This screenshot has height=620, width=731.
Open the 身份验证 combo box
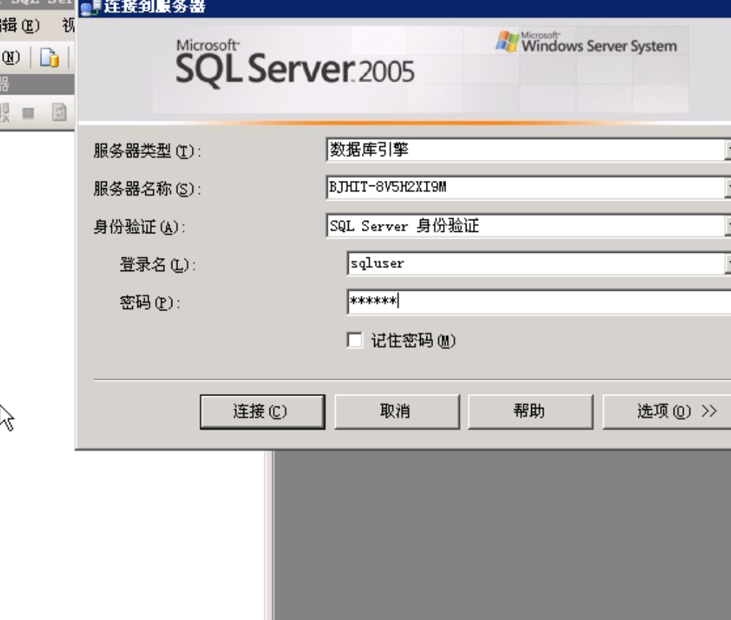(x=528, y=225)
